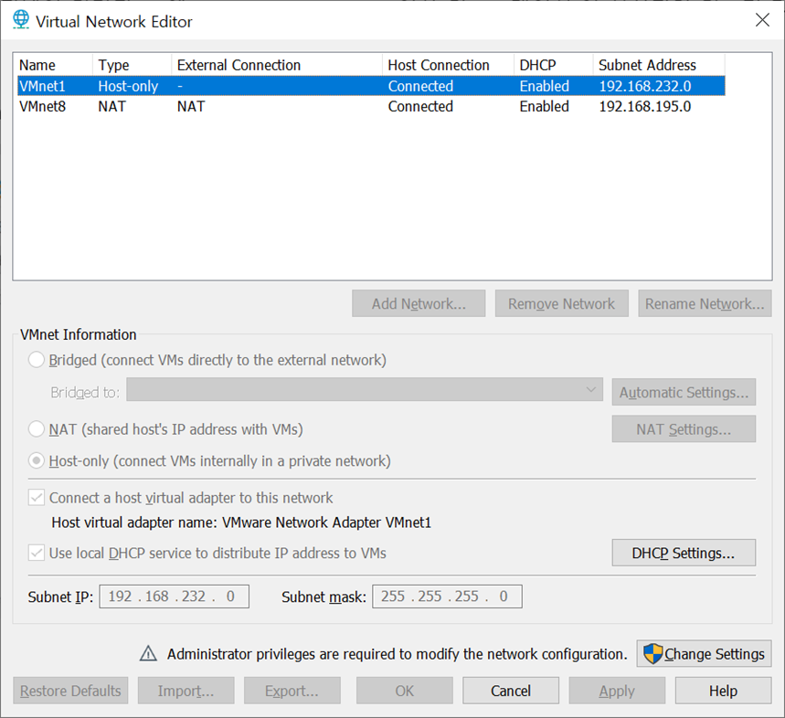Open Help
The height and width of the screenshot is (718, 785).
pos(723,691)
